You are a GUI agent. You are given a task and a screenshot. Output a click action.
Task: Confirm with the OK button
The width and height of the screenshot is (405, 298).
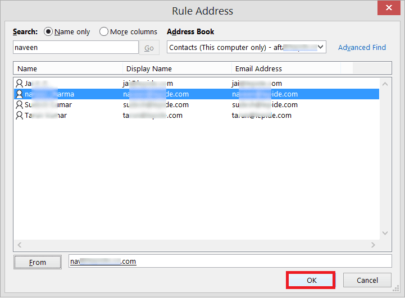(311, 280)
